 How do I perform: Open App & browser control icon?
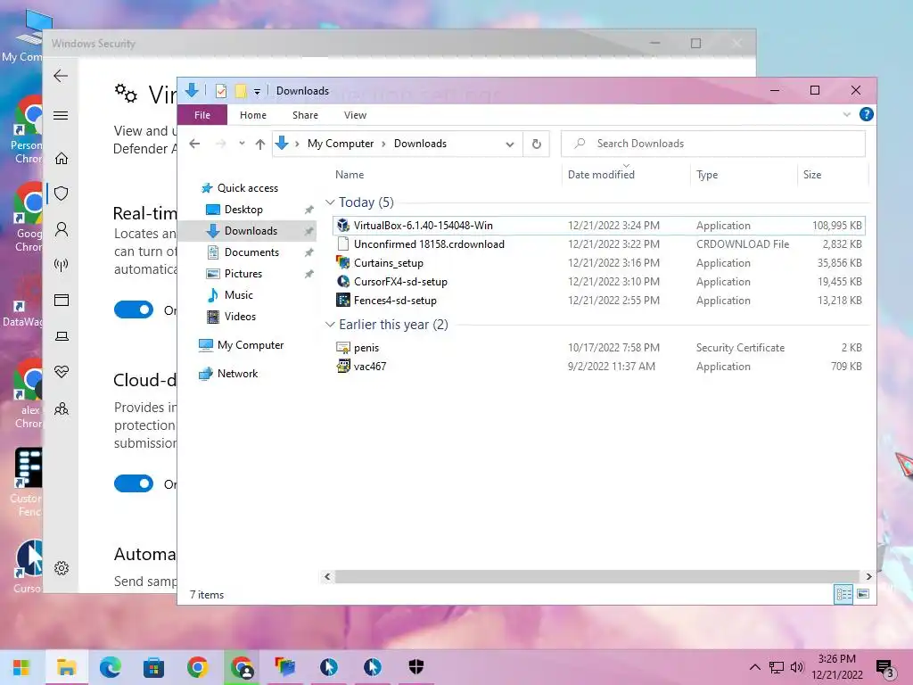point(62,300)
